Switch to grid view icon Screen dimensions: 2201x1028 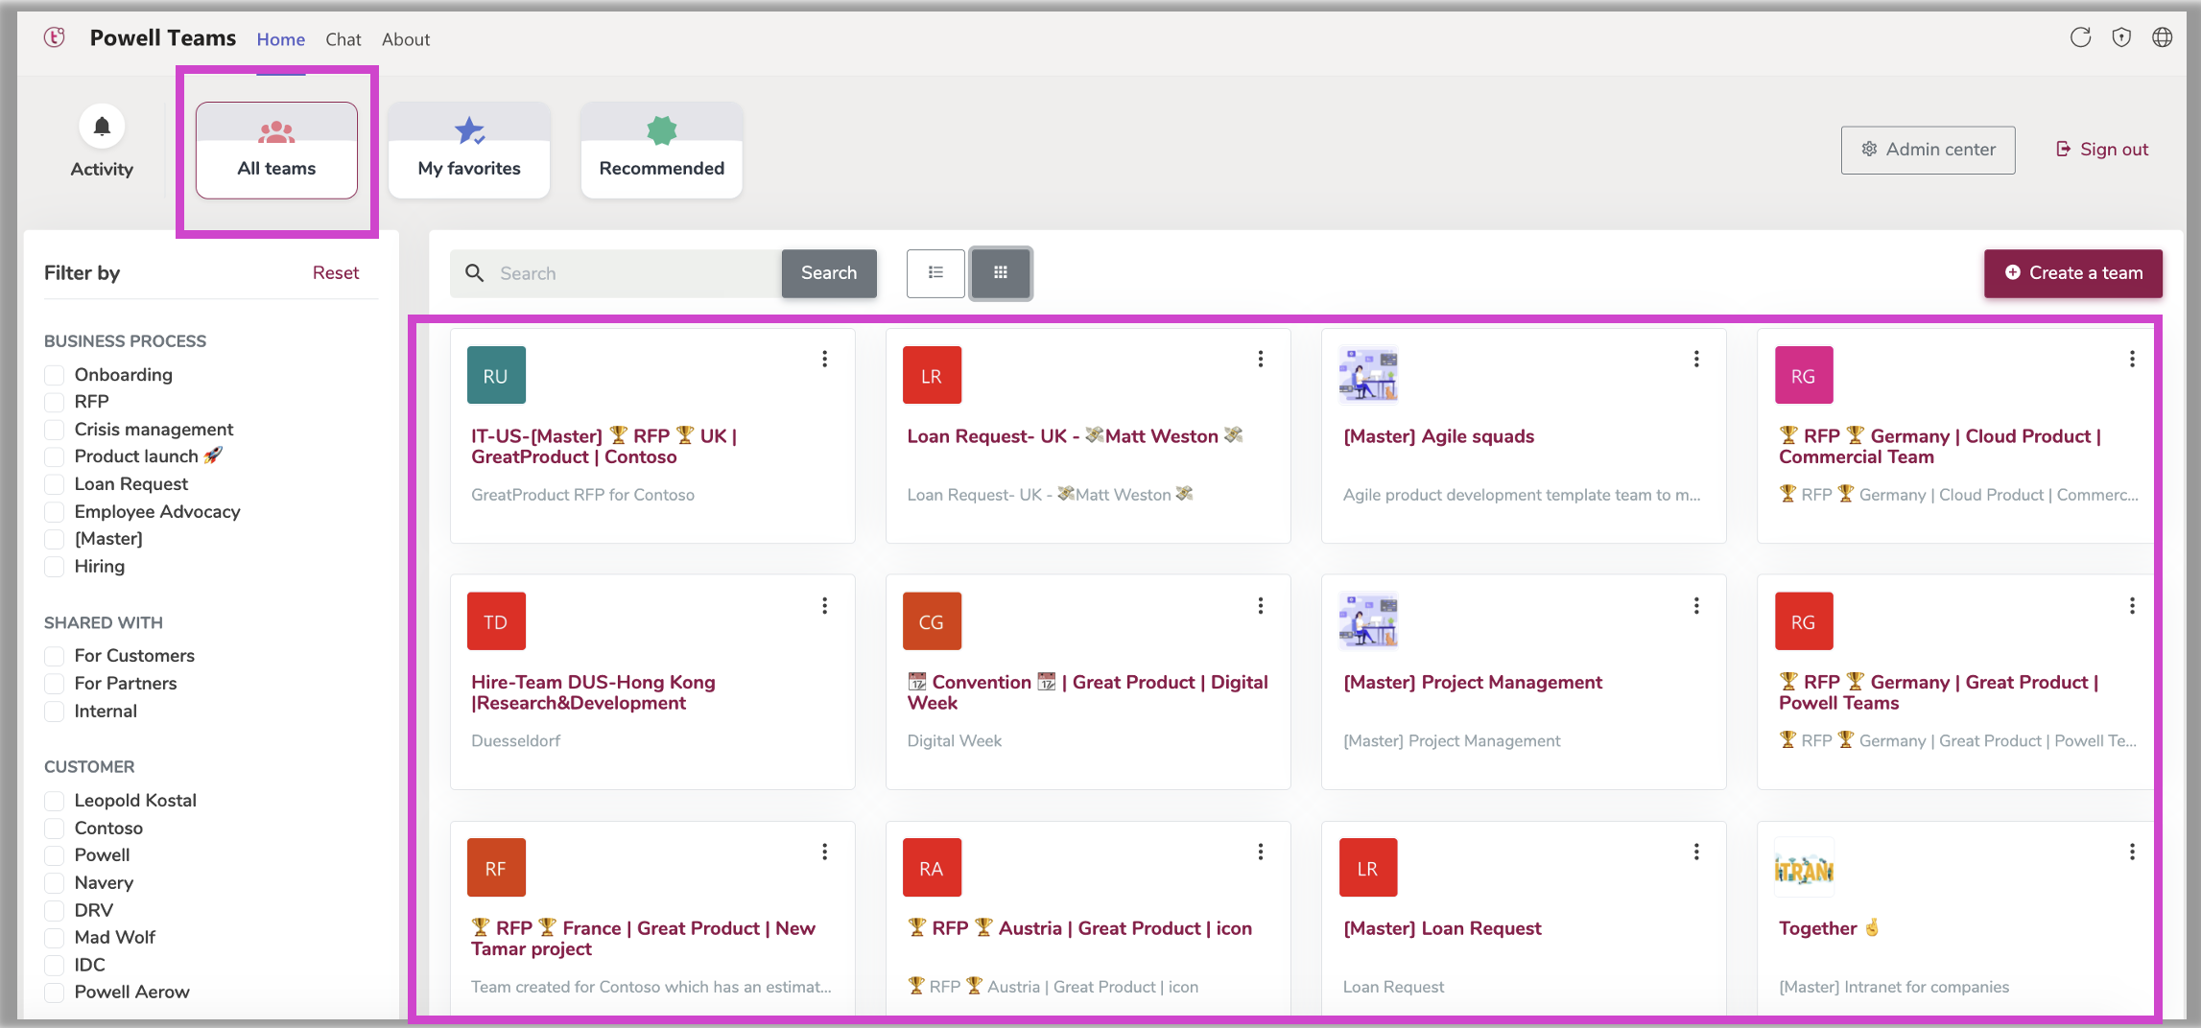pos(1001,273)
